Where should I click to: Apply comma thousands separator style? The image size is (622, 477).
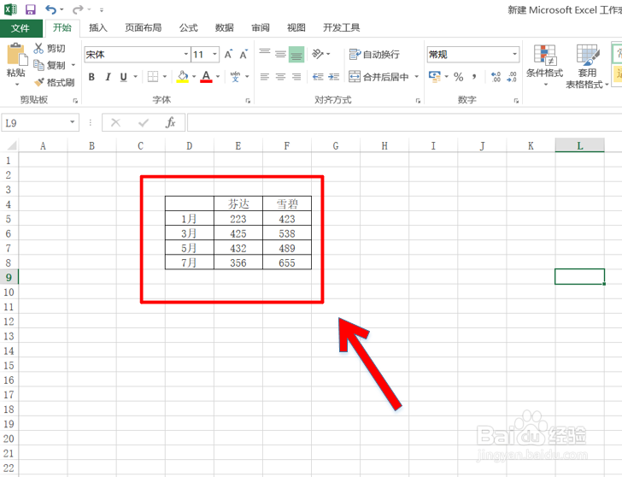click(474, 77)
